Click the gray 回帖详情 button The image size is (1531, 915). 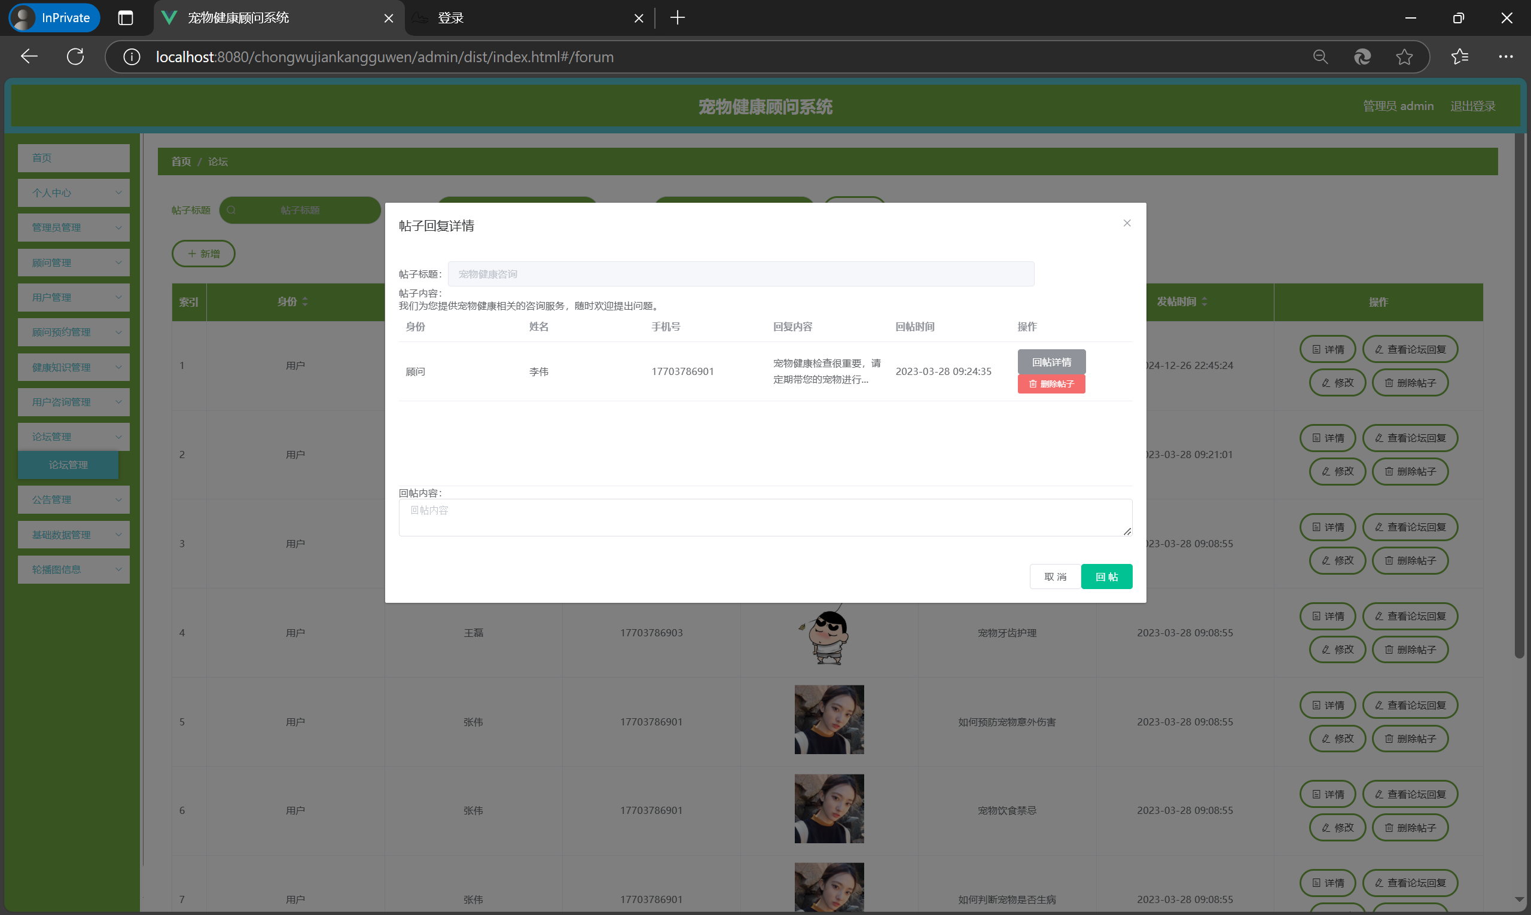click(x=1051, y=362)
